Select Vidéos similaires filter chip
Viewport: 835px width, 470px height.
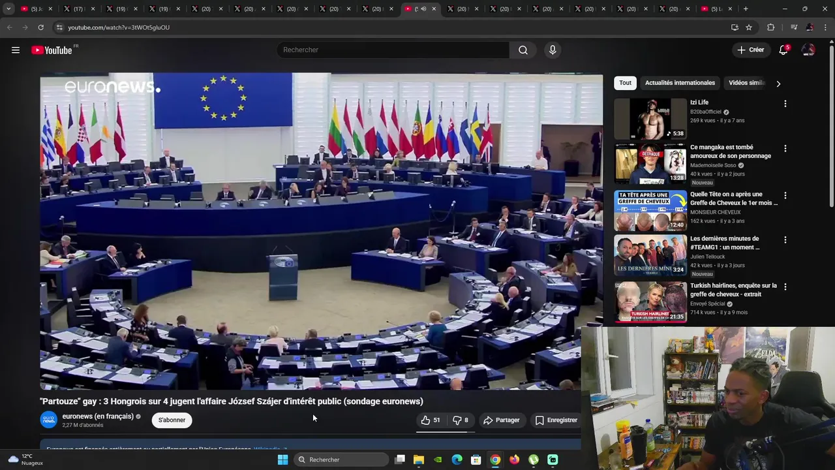(747, 83)
